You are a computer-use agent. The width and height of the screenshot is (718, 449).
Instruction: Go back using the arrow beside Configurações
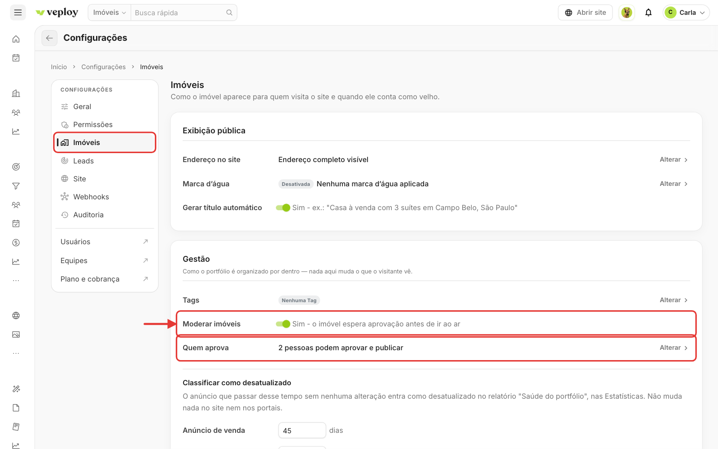tap(49, 38)
